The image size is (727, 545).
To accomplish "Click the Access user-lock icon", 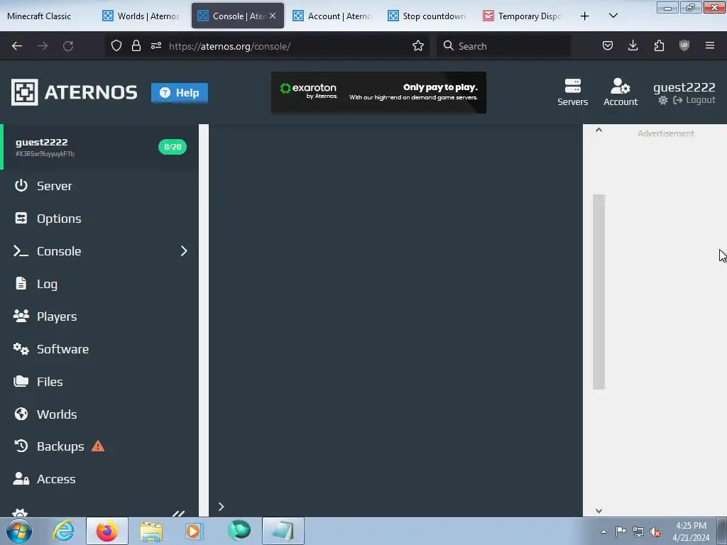I will tap(21, 478).
